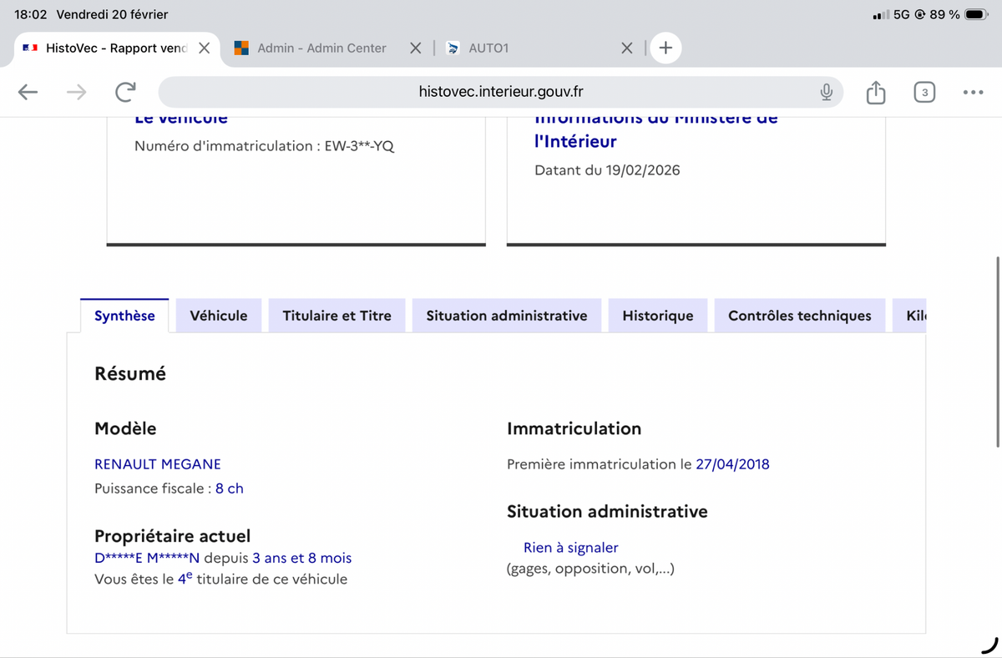Close the HistoVec tab
This screenshot has height=658, width=1002.
204,48
